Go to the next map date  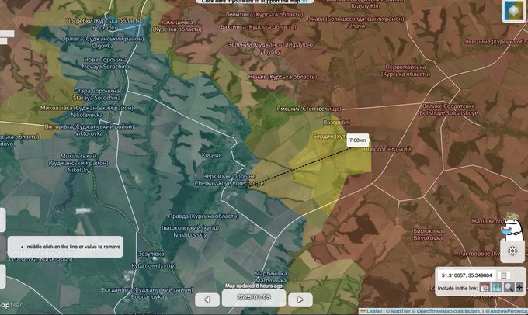(300, 299)
